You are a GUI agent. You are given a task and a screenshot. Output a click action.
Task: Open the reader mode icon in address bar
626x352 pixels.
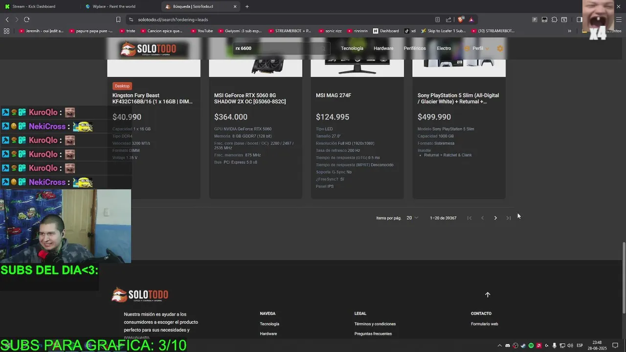click(x=437, y=20)
